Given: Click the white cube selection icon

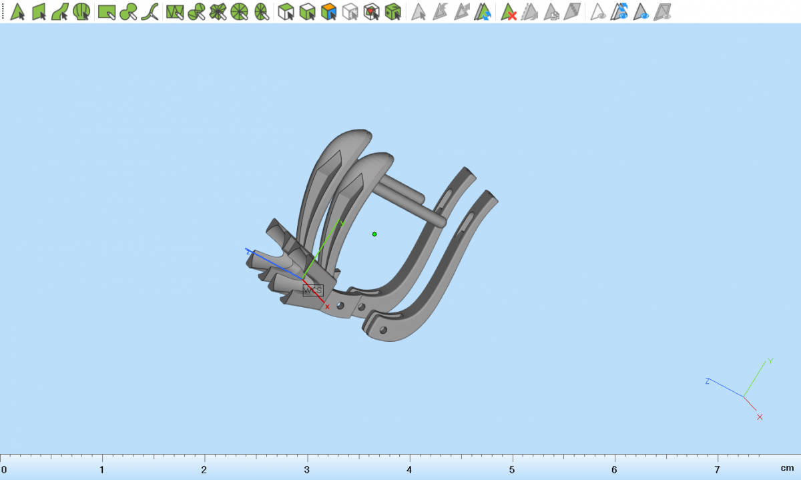Looking at the screenshot, I should (x=350, y=11).
